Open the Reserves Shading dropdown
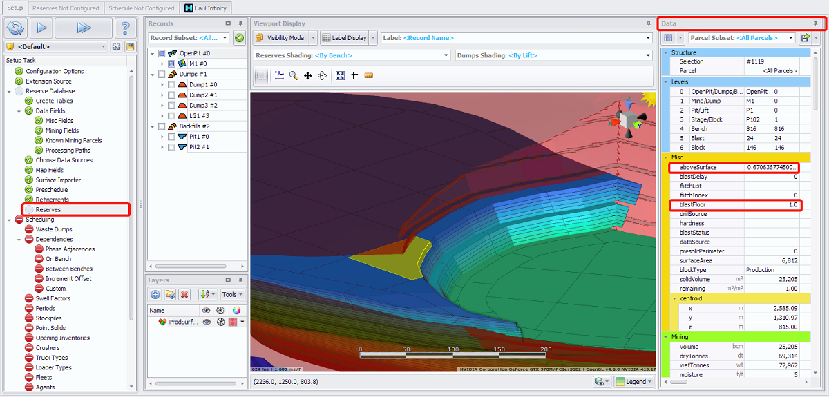 point(446,55)
